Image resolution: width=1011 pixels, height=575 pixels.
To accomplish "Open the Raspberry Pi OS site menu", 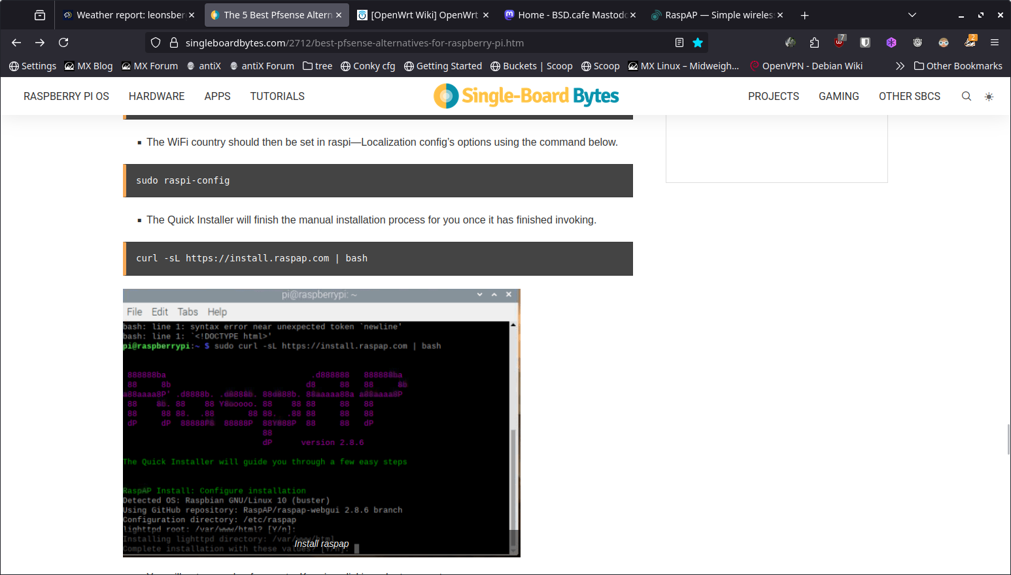I will tap(66, 96).
